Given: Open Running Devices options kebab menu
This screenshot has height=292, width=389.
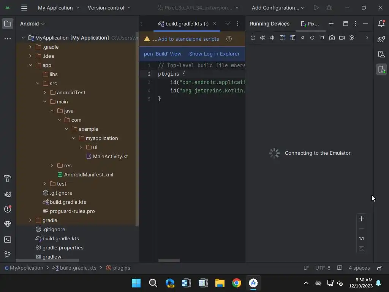Looking at the screenshot, I should pyautogui.click(x=356, y=24).
